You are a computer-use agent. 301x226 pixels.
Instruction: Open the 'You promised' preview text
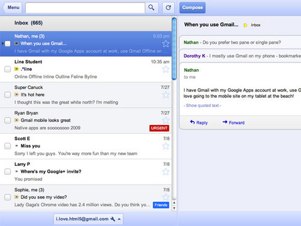pyautogui.click(x=28, y=179)
